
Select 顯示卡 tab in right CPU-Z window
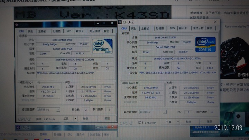[x=183, y=28]
